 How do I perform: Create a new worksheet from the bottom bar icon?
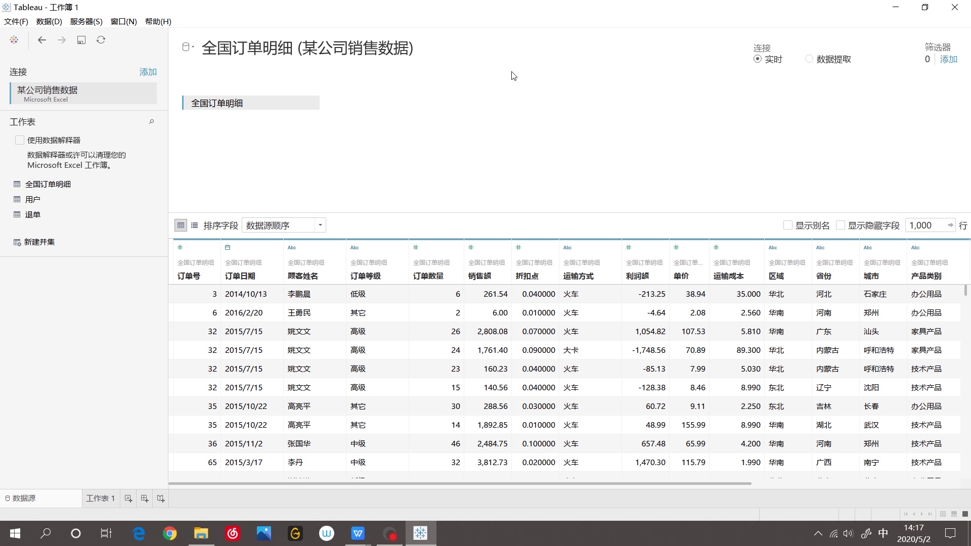(x=128, y=498)
